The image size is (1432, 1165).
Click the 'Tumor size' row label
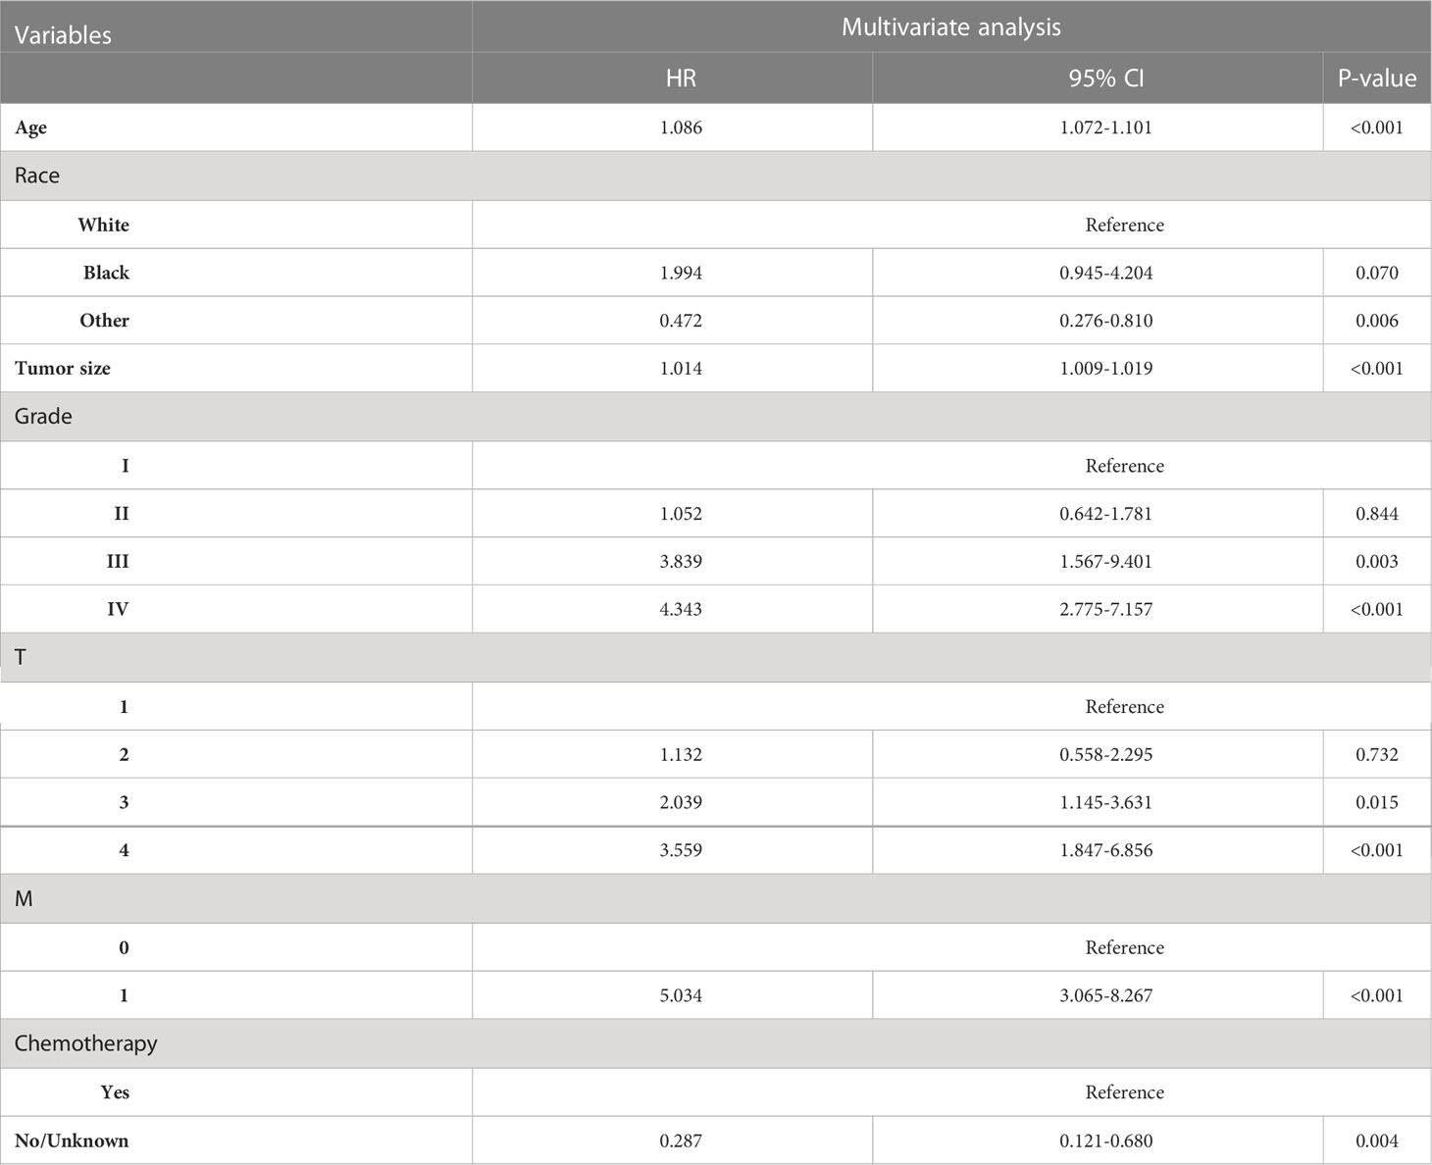pos(63,369)
